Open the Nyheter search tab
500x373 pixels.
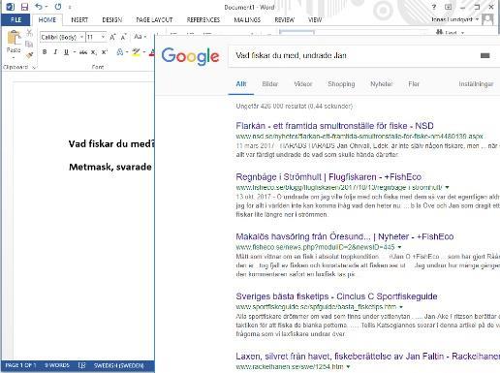pyautogui.click(x=381, y=84)
